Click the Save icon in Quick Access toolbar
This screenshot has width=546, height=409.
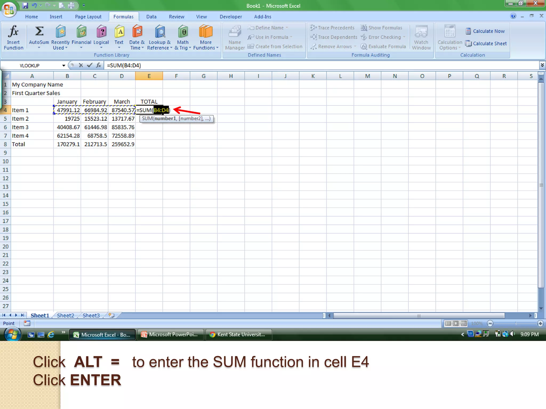[x=25, y=5]
